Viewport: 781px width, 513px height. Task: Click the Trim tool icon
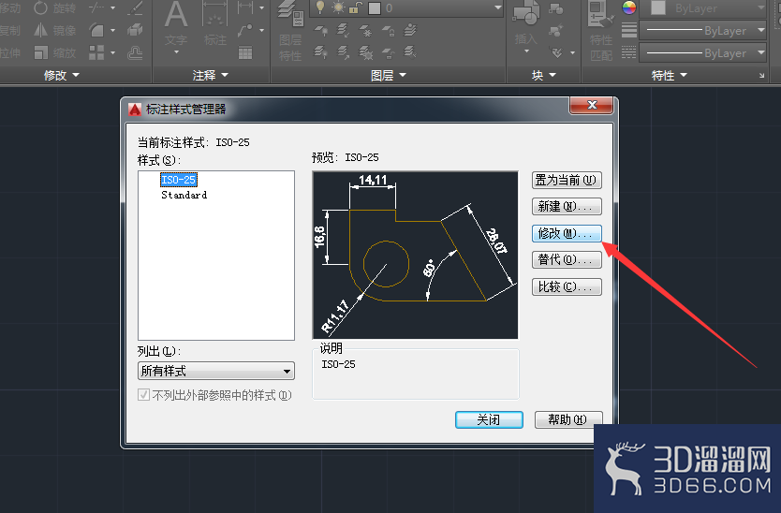pos(96,8)
